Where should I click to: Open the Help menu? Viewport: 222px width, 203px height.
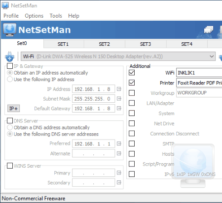74,16
